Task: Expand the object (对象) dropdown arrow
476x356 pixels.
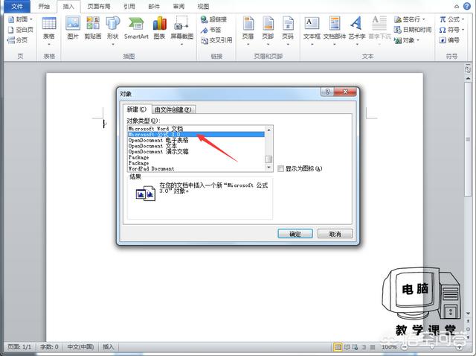Action: [418, 40]
